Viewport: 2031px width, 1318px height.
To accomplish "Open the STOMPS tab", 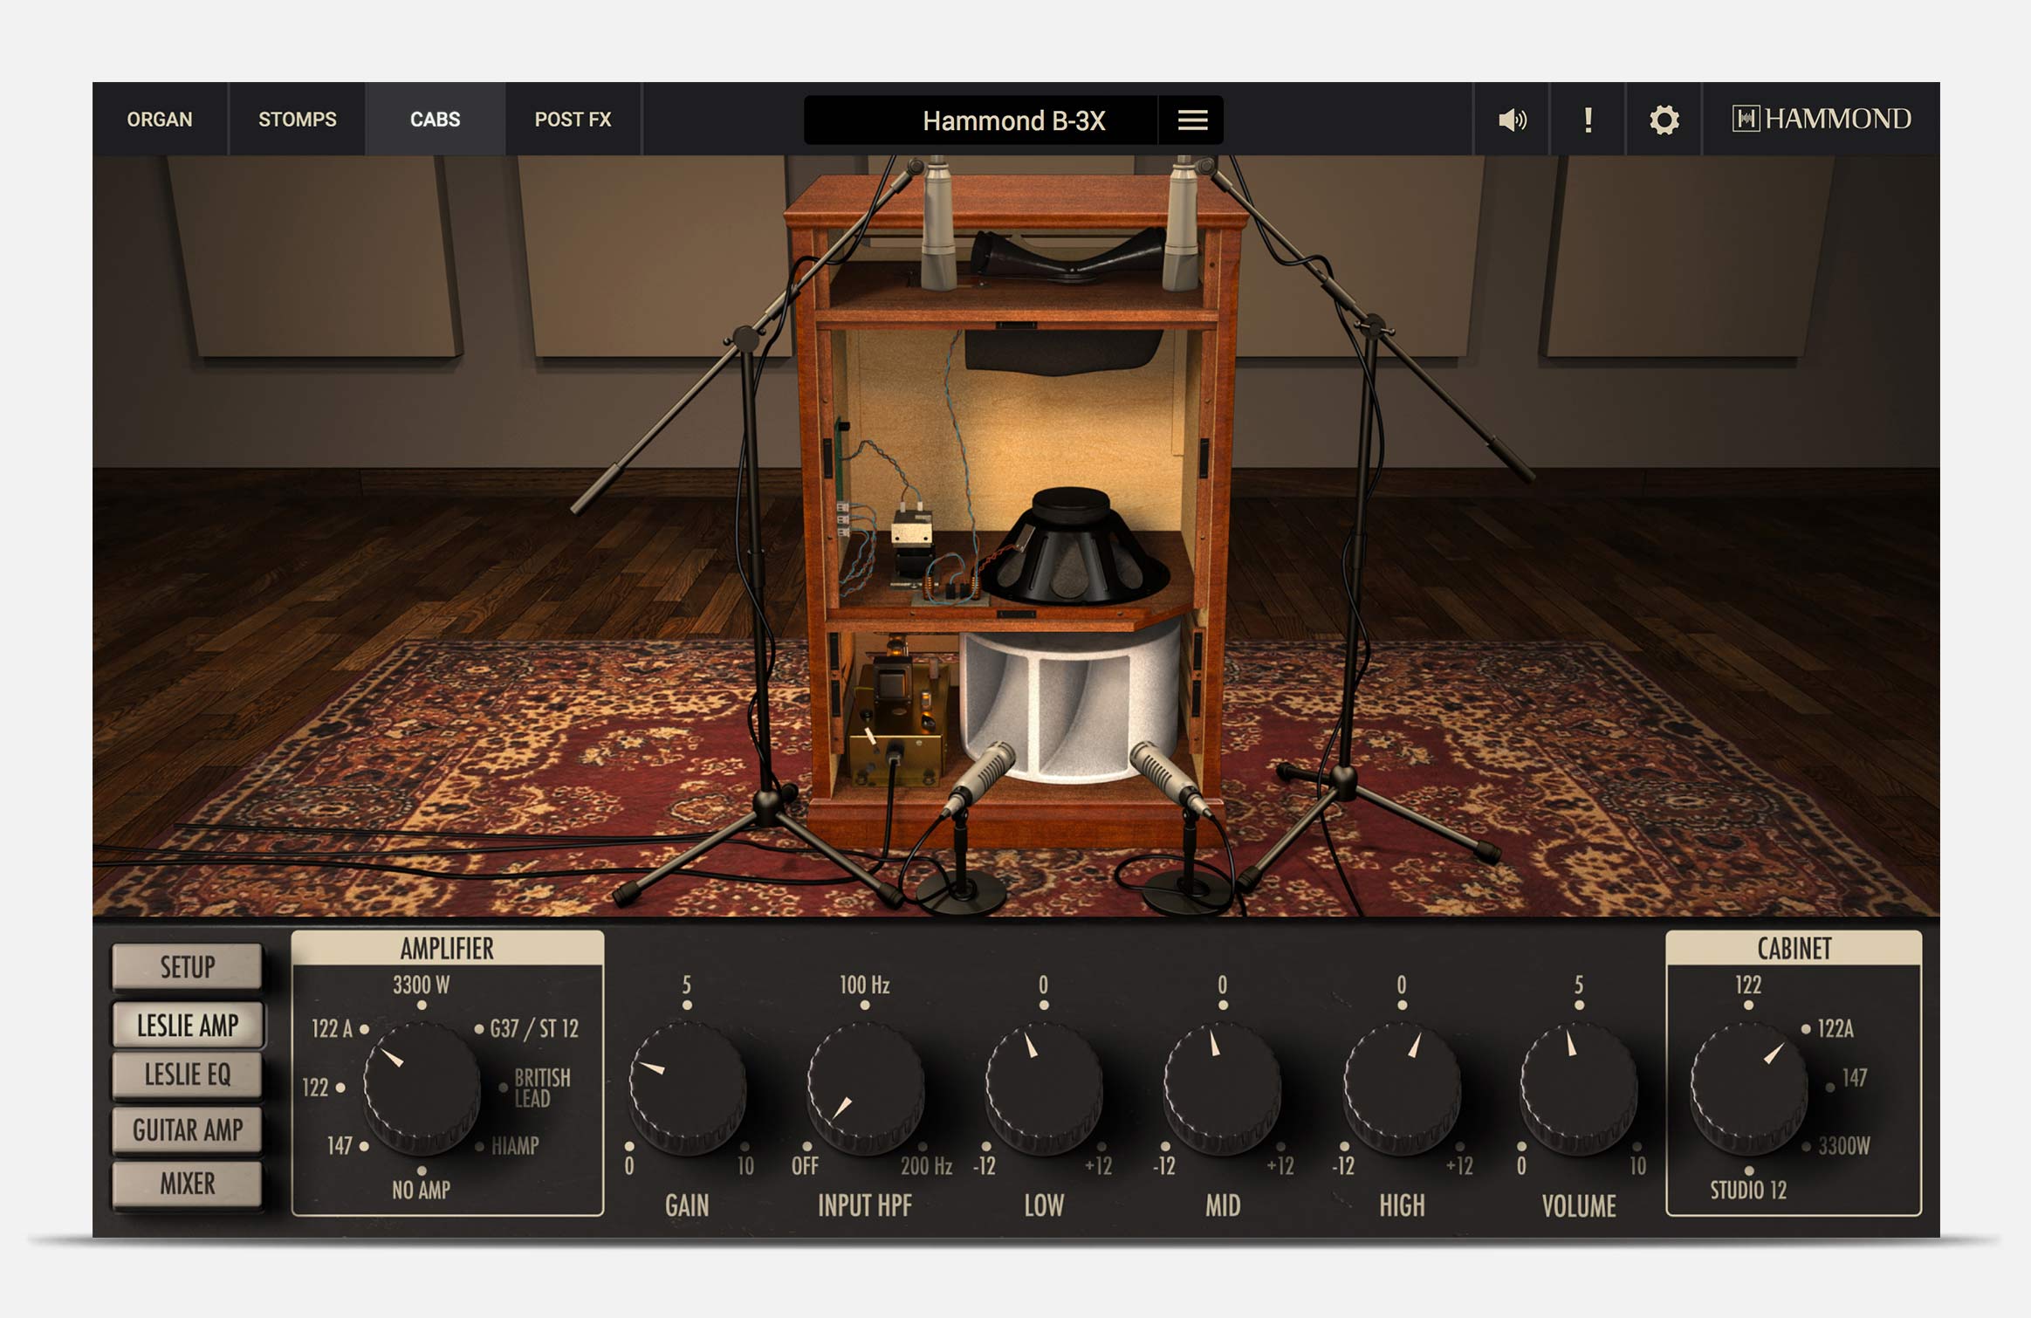I will tap(297, 120).
